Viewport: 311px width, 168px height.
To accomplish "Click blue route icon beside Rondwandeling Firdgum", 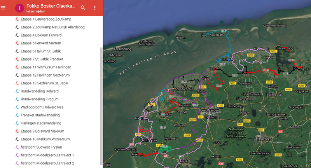I will pos(17,99).
